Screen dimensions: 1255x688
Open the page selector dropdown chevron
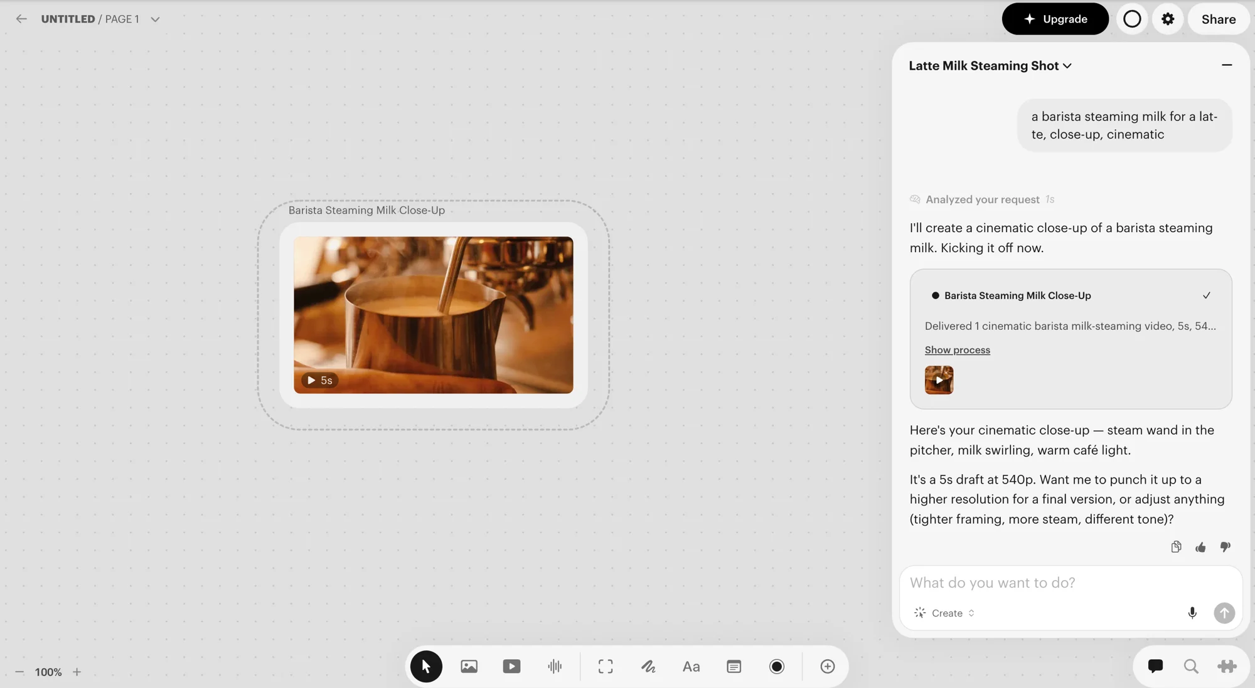pos(155,19)
